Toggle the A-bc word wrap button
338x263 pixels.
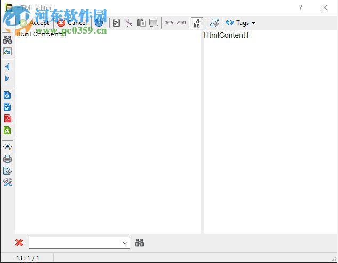pyautogui.click(x=197, y=23)
